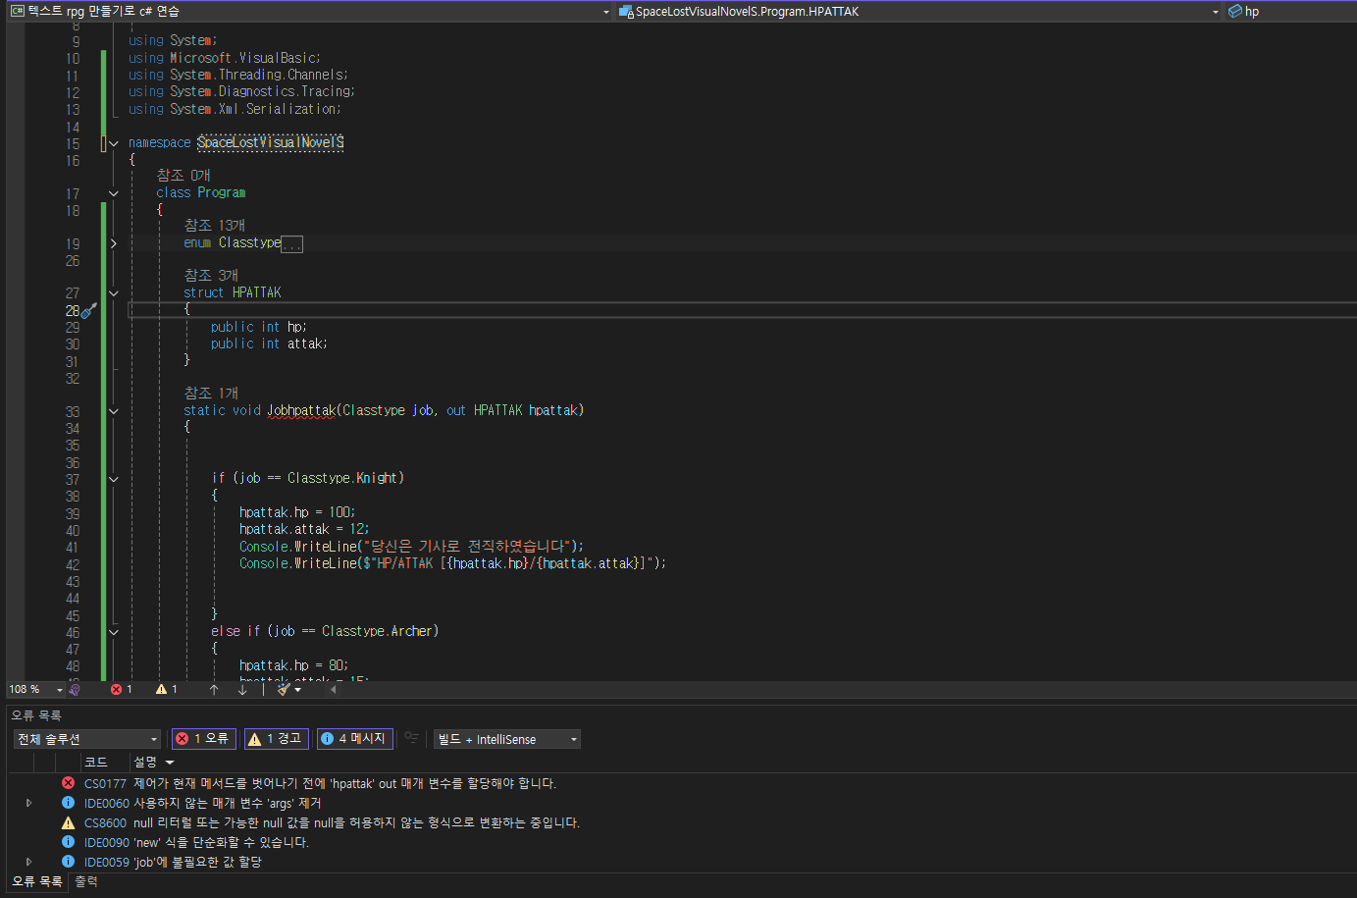Image resolution: width=1357 pixels, height=898 pixels.
Task: Toggle the '1 경고' warnings filter
Action: pyautogui.click(x=276, y=739)
